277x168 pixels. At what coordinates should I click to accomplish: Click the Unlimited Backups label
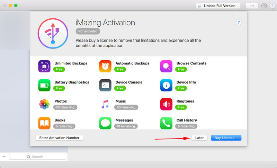click(71, 63)
